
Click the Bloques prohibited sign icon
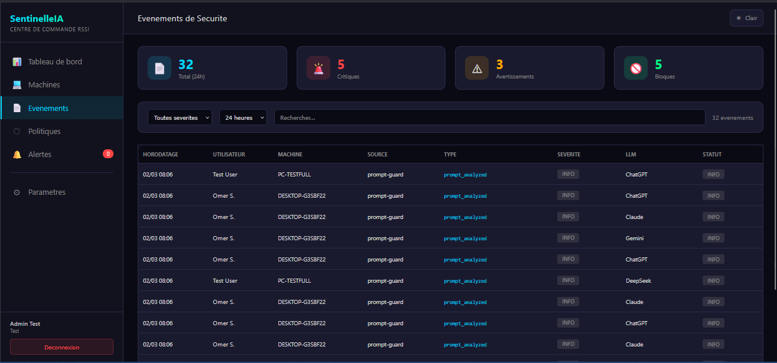point(636,68)
